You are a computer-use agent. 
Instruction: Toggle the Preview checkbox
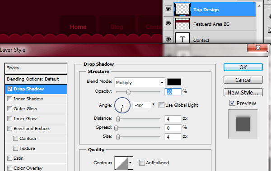(x=232, y=103)
